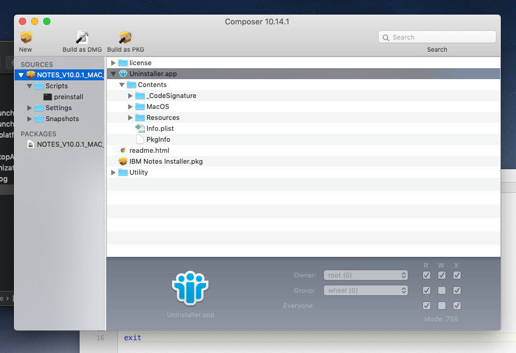This screenshot has height=353, width=516.
Task: Expand the Snapshots folder triangle in sidebar
Action: pyautogui.click(x=30, y=119)
